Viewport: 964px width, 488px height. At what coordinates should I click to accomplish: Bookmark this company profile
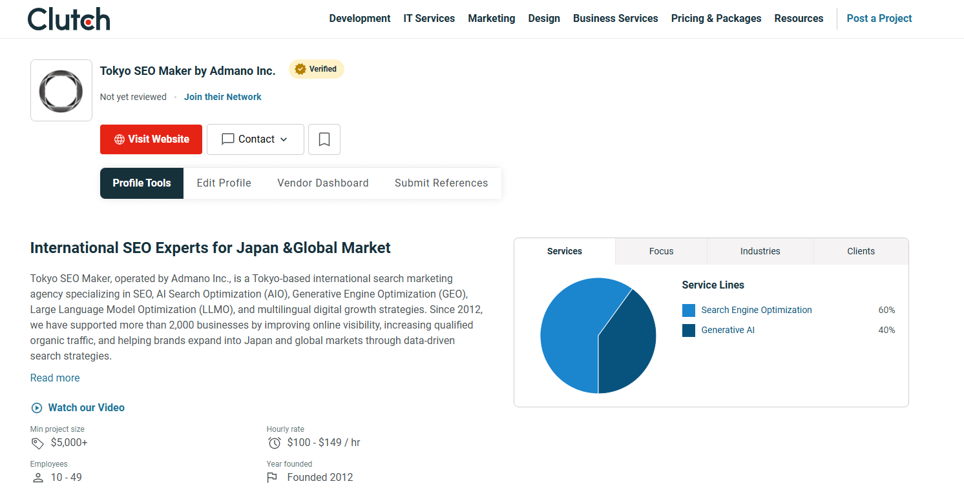click(324, 139)
